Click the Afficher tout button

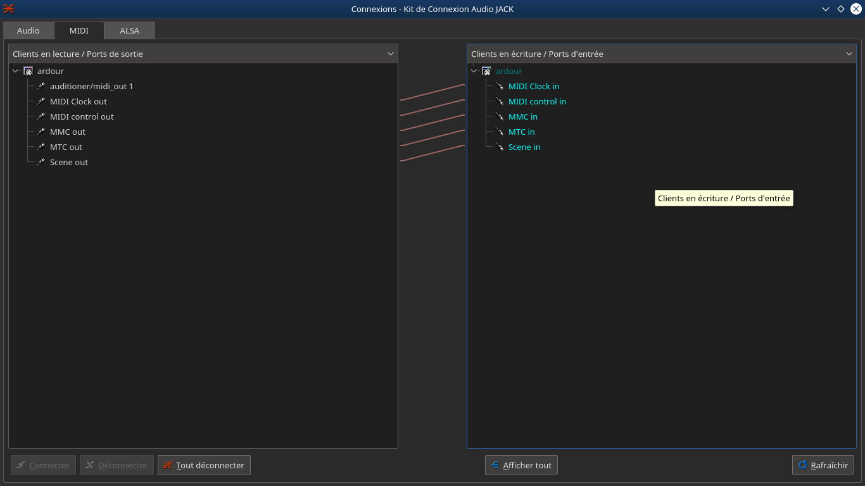521,465
